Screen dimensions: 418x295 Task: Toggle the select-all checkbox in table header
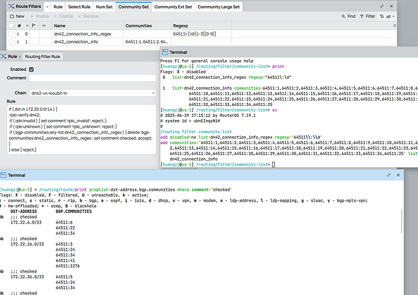tap(11, 25)
